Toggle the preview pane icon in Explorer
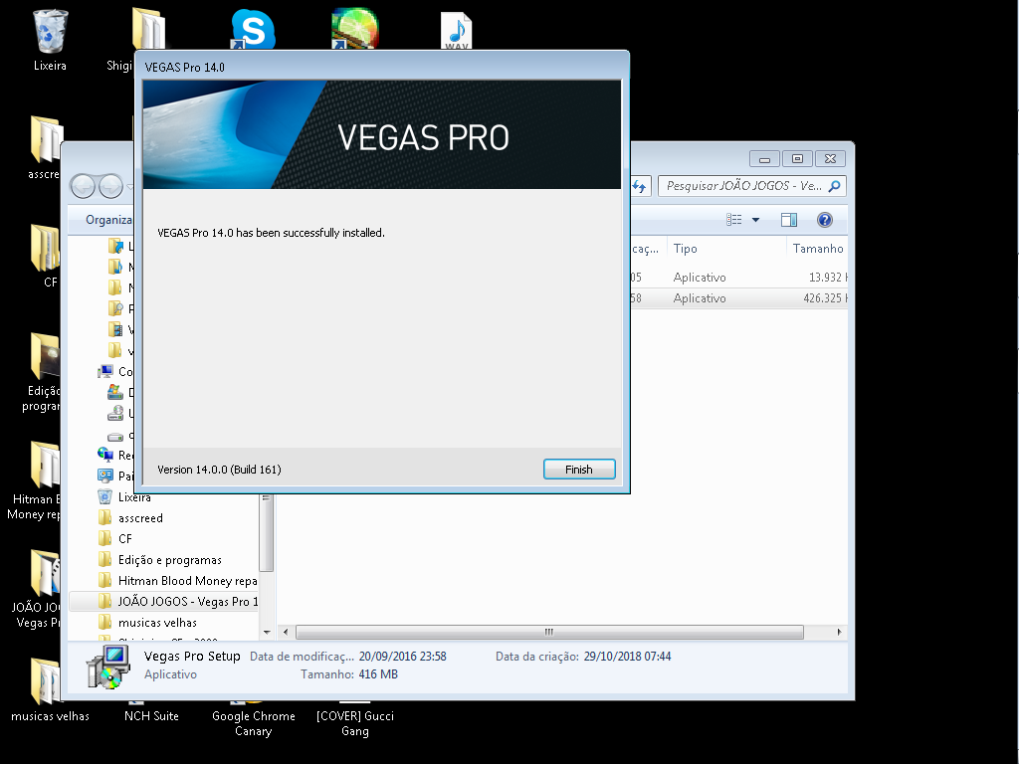This screenshot has height=764, width=1019. [x=789, y=220]
